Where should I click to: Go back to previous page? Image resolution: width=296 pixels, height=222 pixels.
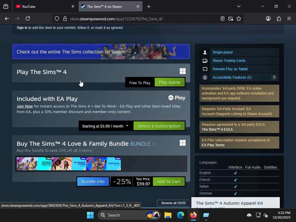point(7,18)
